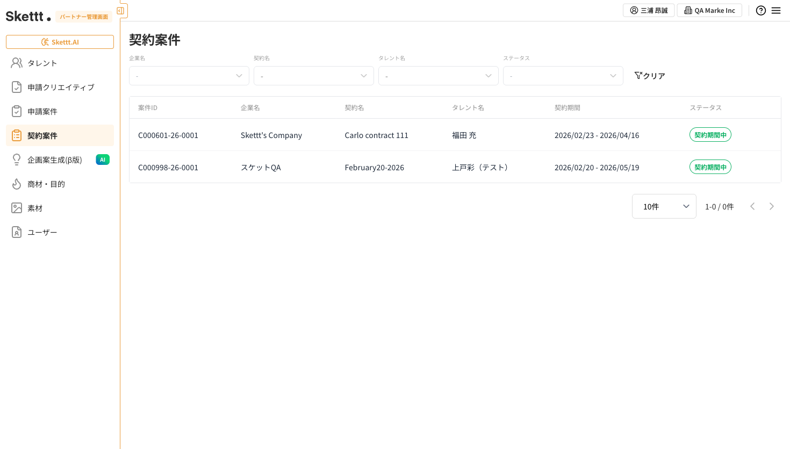Image resolution: width=790 pixels, height=449 pixels.
Task: Open the 10件 page size dropdown
Action: (664, 206)
